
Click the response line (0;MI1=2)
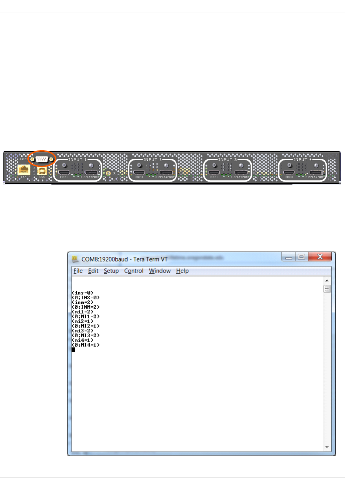point(86,316)
